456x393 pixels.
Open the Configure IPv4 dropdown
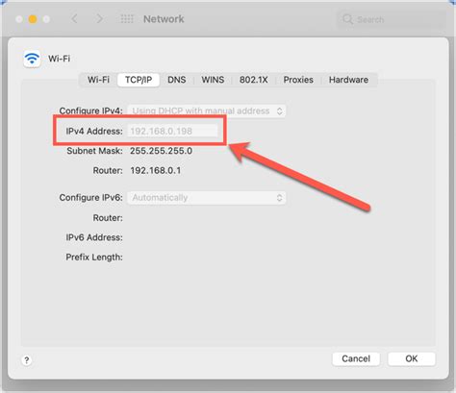[207, 111]
